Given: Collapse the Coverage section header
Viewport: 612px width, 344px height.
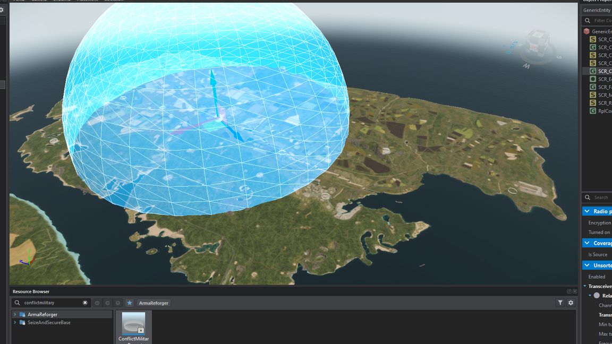Looking at the screenshot, I should 587,243.
